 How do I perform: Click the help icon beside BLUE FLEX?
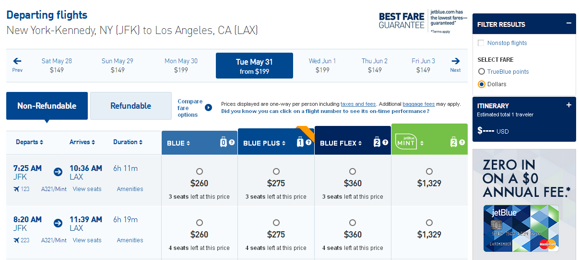[385, 143]
